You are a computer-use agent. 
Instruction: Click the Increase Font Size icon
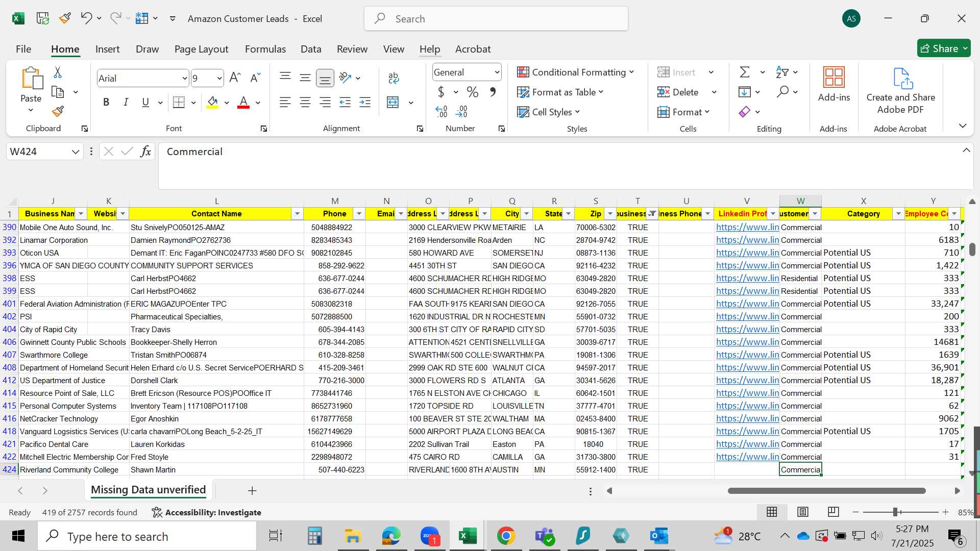point(235,78)
